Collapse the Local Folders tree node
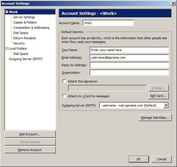 pos(7,49)
